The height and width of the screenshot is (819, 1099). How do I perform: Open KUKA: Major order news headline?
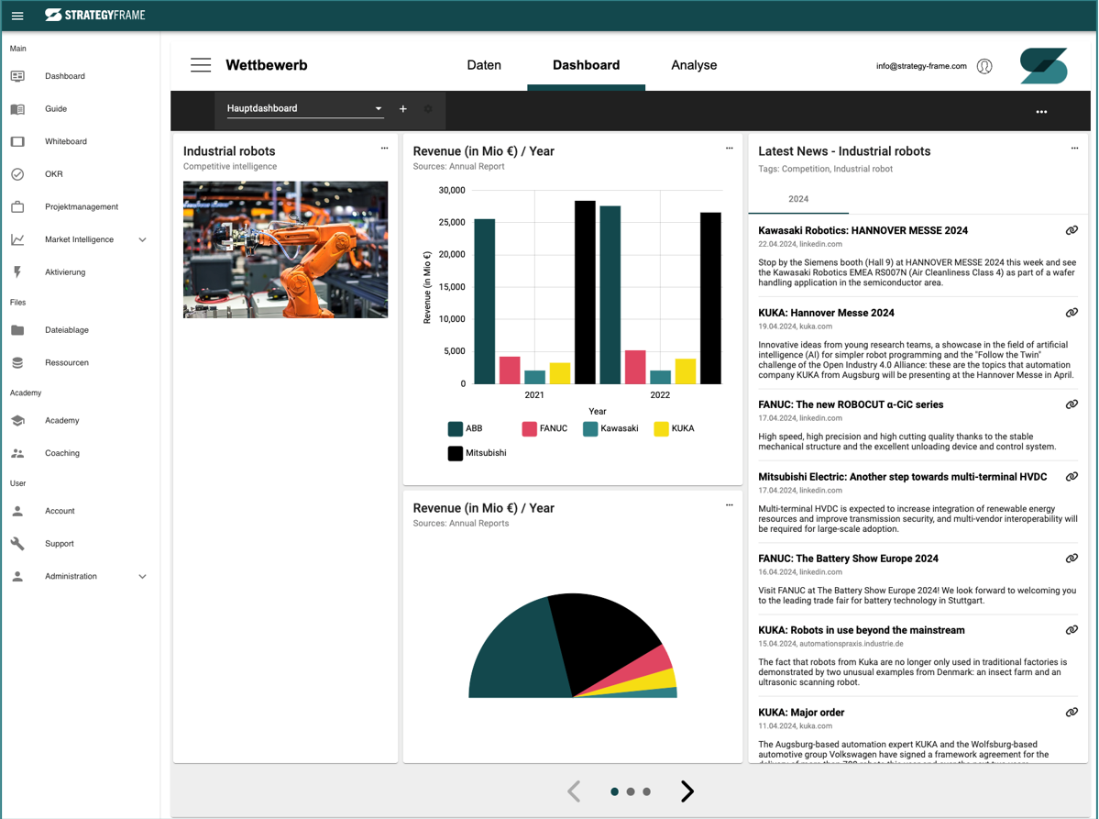[x=801, y=713]
